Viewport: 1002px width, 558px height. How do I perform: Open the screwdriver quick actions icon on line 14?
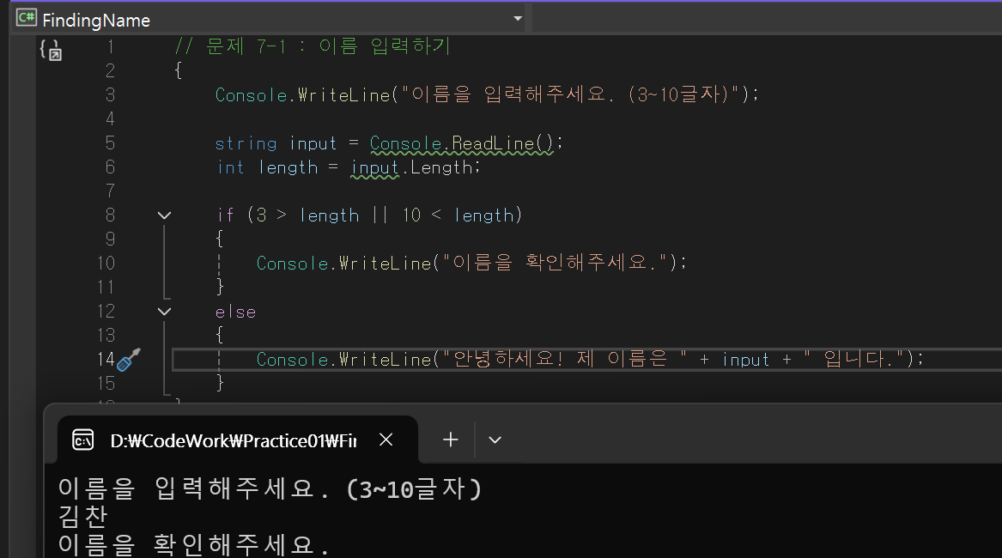point(129,360)
